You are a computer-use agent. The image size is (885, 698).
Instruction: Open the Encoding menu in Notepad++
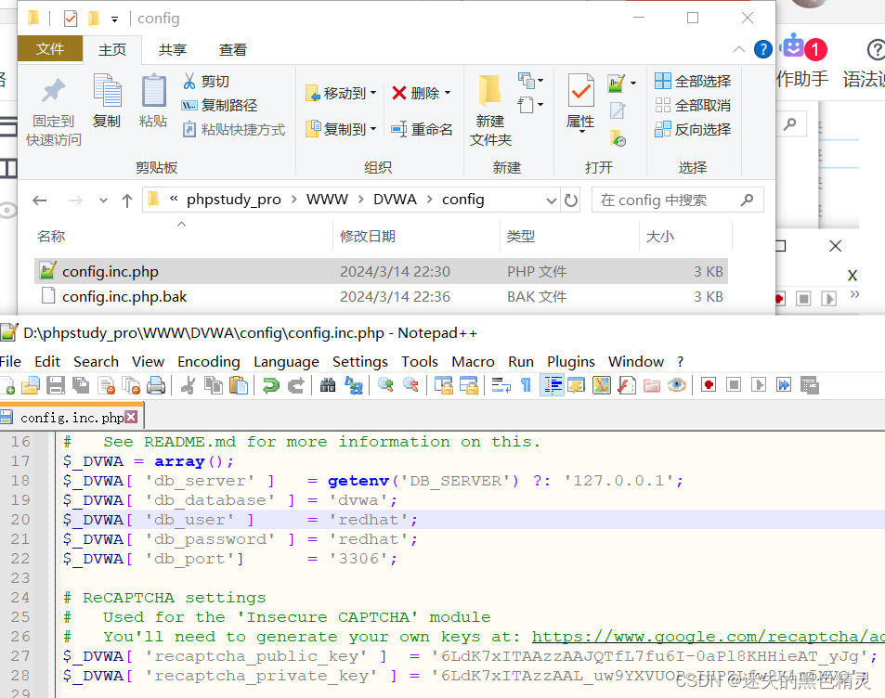click(209, 362)
